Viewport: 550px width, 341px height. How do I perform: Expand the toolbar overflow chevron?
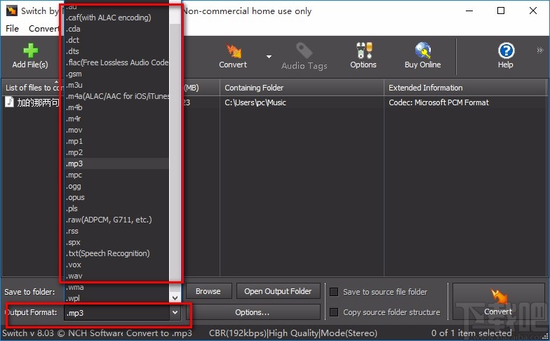click(x=540, y=51)
